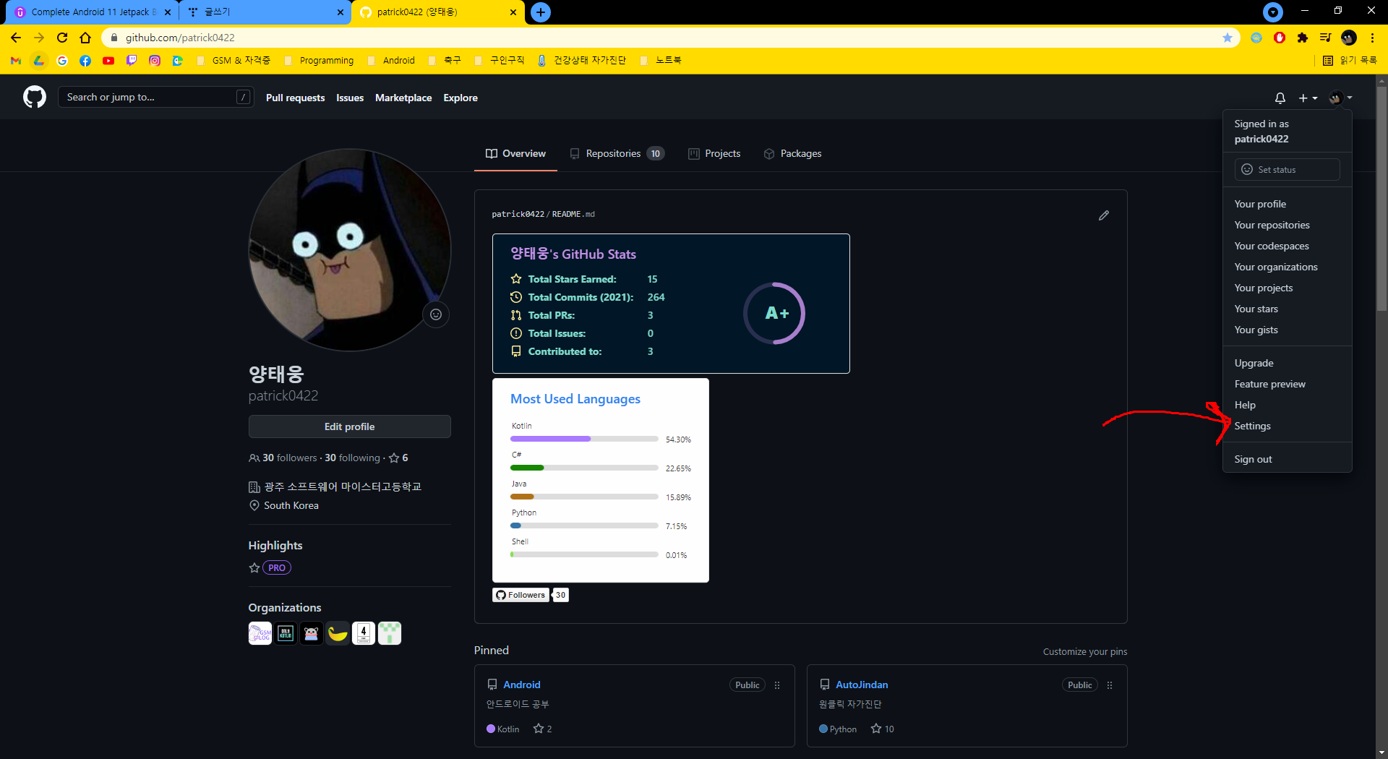Open the Packages tab
The width and height of the screenshot is (1388, 759).
792,153
